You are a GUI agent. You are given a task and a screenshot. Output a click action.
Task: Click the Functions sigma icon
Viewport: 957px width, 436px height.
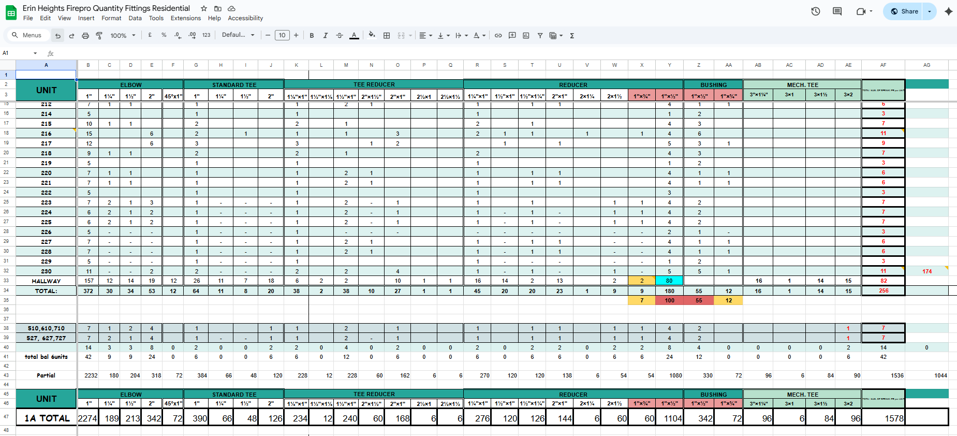point(572,35)
